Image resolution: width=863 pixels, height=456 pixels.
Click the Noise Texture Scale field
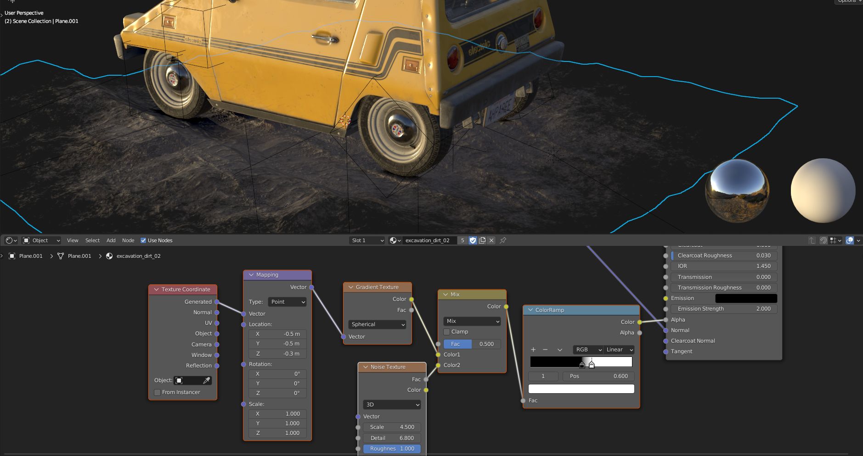(392, 427)
